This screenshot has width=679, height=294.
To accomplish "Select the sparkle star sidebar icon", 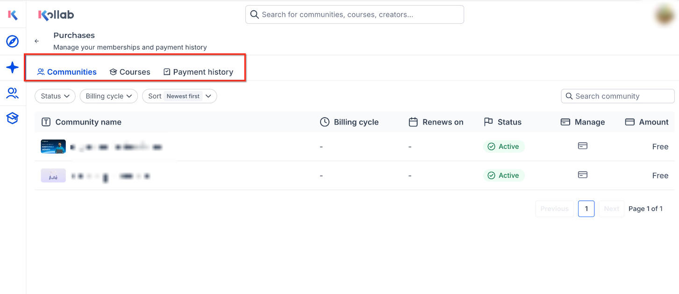I will click(x=13, y=68).
